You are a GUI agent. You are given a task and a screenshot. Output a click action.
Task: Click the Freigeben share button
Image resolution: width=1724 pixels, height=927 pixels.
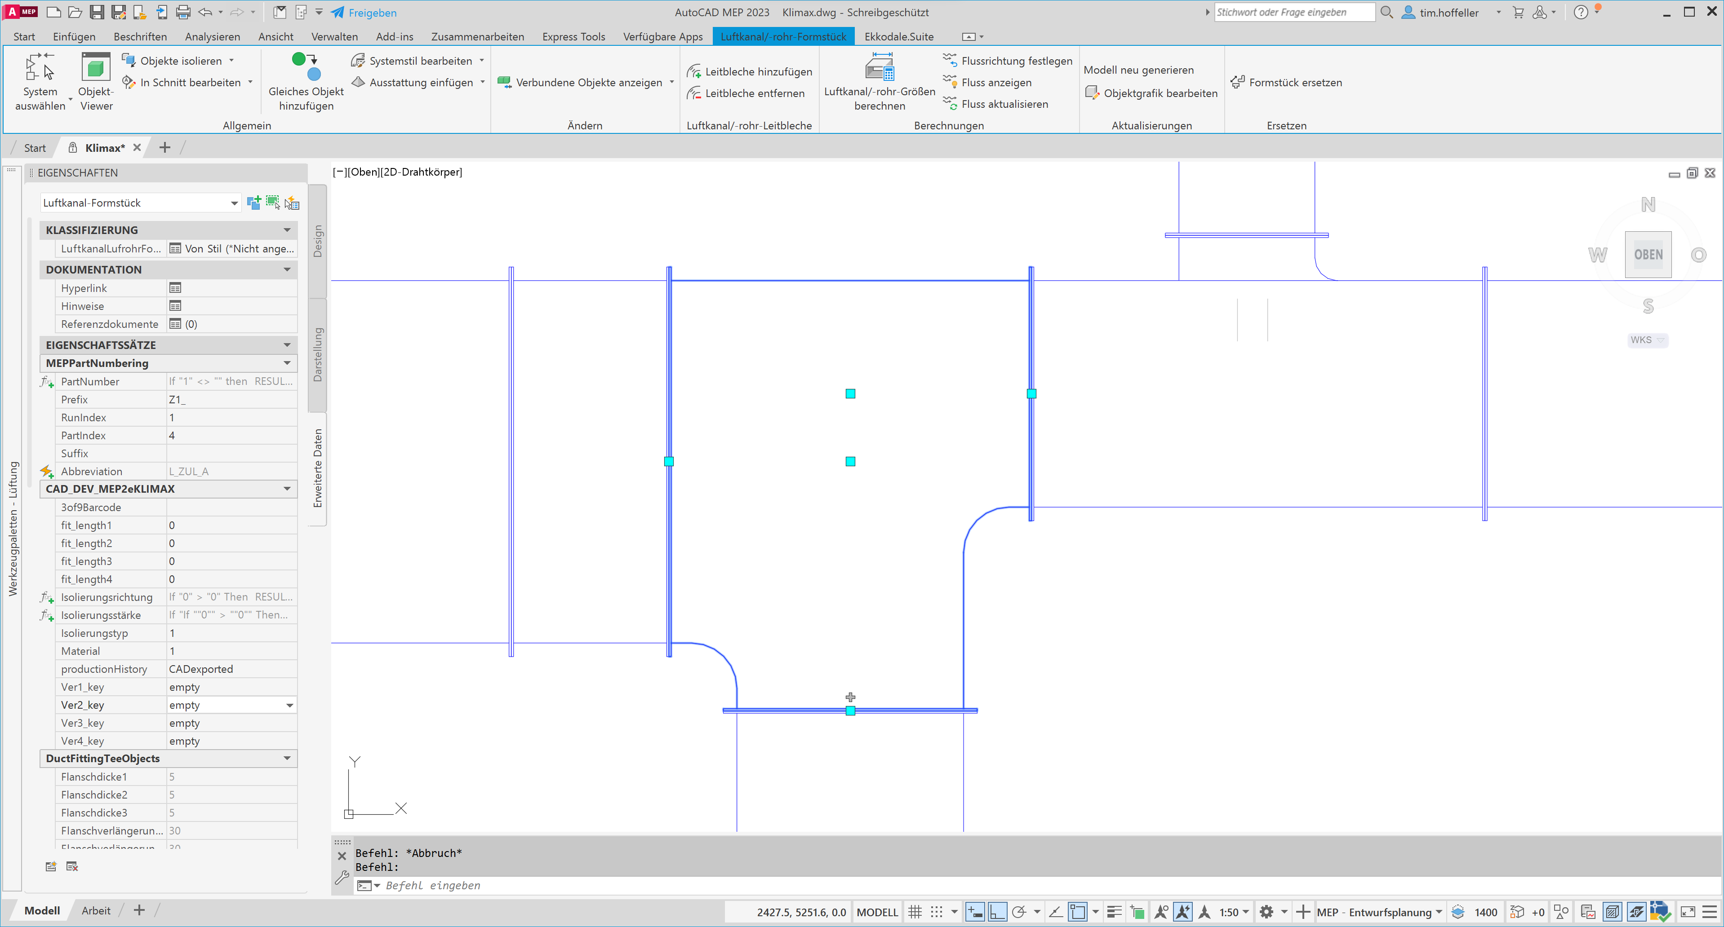point(364,12)
